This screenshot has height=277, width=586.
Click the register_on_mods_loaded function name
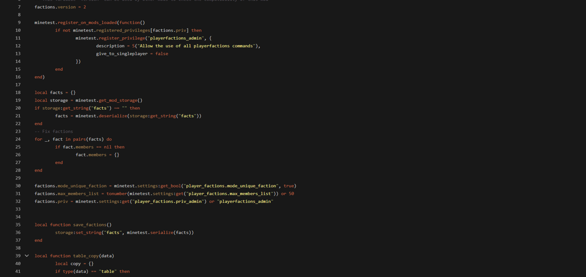point(87,22)
